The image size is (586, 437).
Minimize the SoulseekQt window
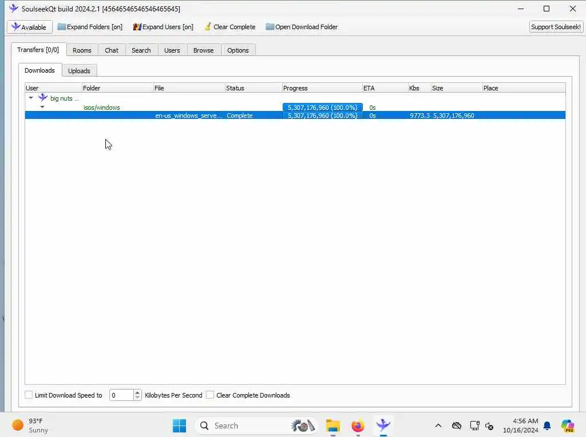tap(521, 9)
